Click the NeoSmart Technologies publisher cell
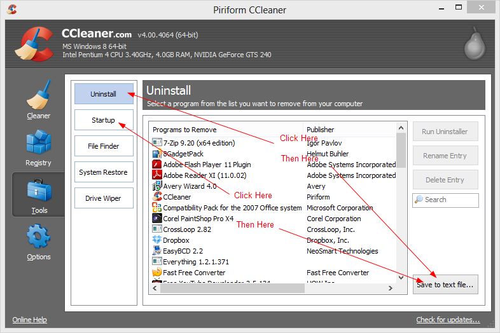The width and height of the screenshot is (500, 333). 342,251
